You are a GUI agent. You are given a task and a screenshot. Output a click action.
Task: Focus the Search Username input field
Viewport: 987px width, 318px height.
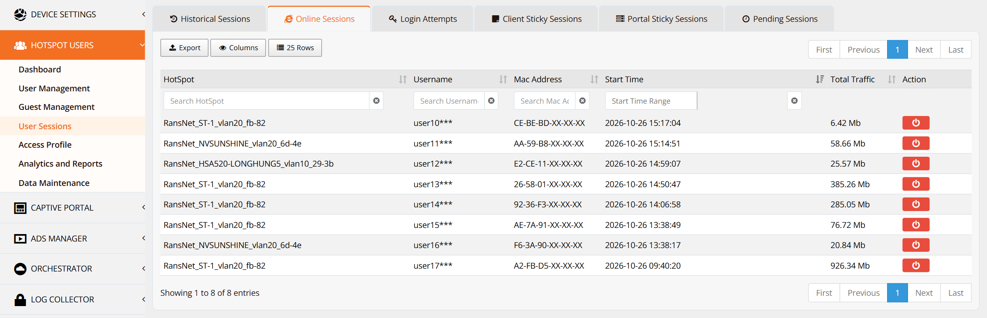click(x=449, y=101)
